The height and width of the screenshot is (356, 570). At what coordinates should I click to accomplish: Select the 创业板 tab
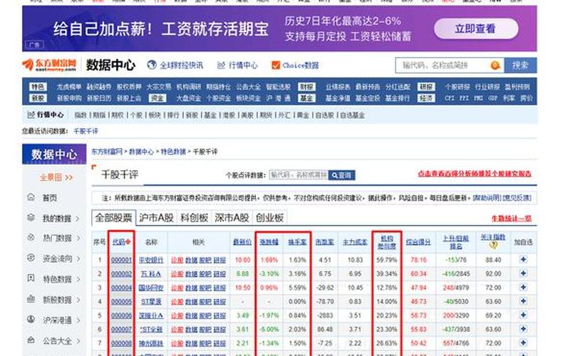click(270, 218)
